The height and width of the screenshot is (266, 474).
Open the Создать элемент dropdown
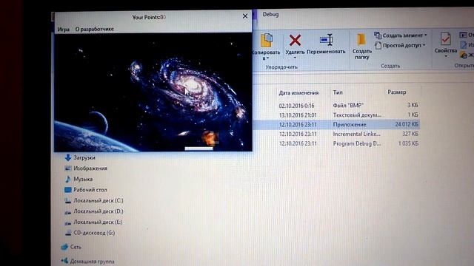click(x=401, y=35)
